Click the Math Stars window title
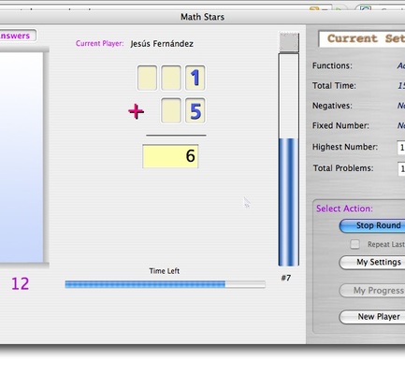Screen dimensions: 405x374 [x=202, y=17]
